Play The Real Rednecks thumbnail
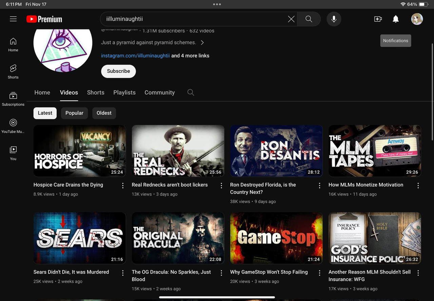Screen dimensions: 434x301 tap(178, 151)
